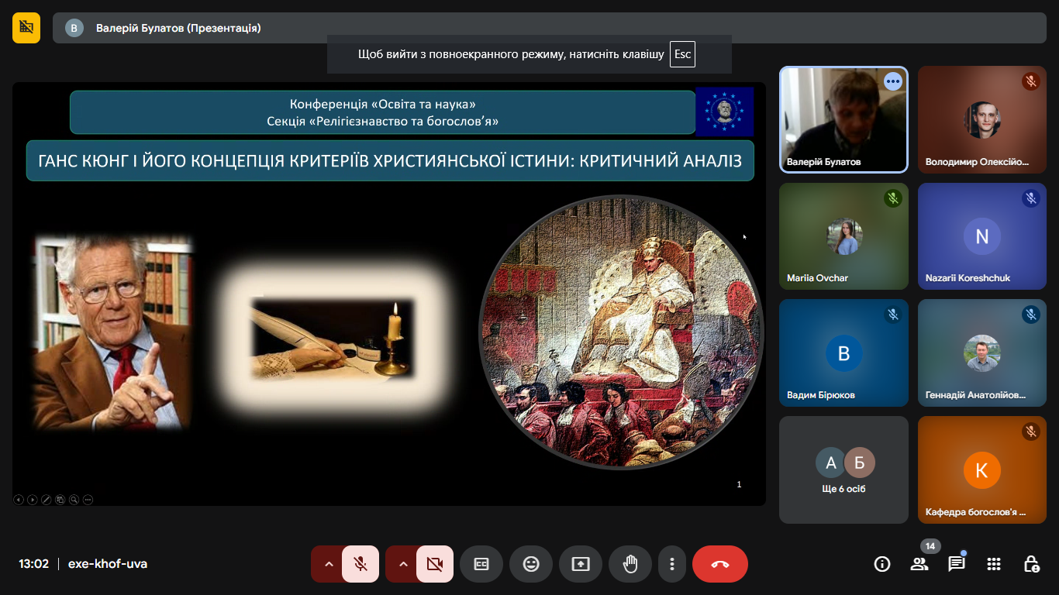Screen dimensions: 1059x595
Task: Click muted mic icon on Володимир Олексійович tile
Action: [1030, 81]
